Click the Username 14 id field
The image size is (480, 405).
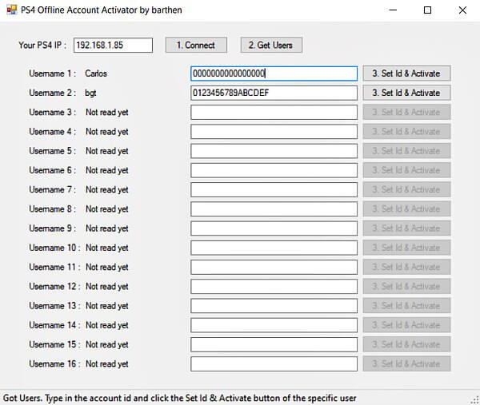274,325
